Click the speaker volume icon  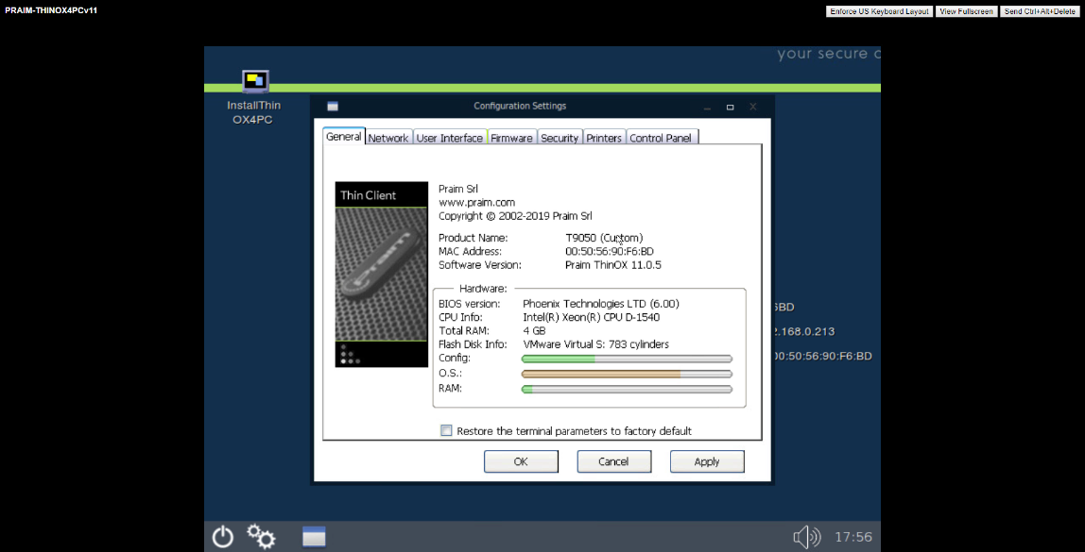click(806, 537)
